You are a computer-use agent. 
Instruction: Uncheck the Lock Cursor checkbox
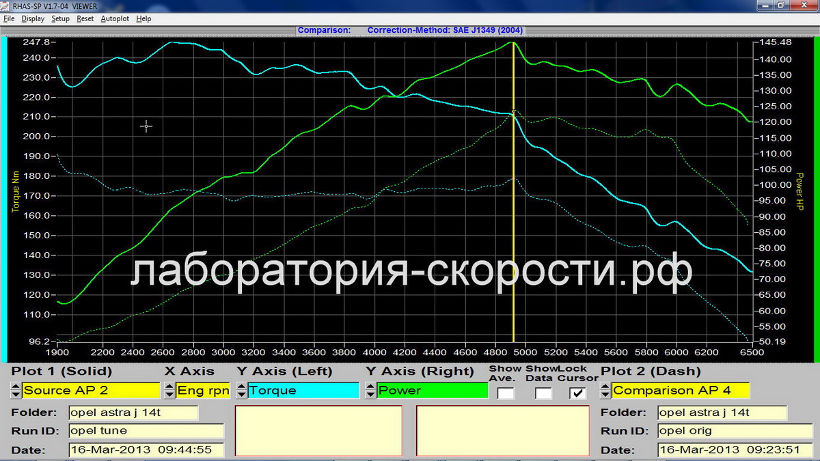coord(578,393)
